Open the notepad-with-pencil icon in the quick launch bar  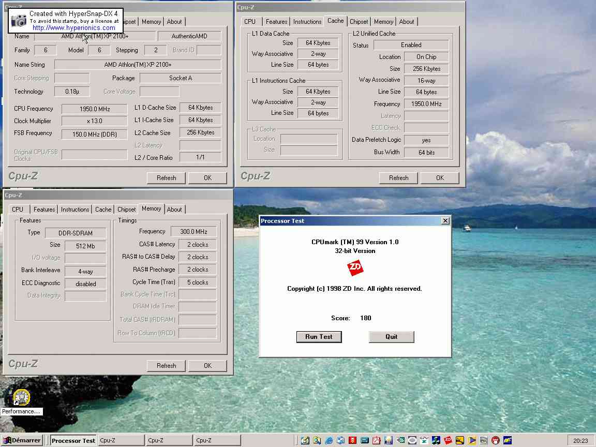pyautogui.click(x=305, y=440)
